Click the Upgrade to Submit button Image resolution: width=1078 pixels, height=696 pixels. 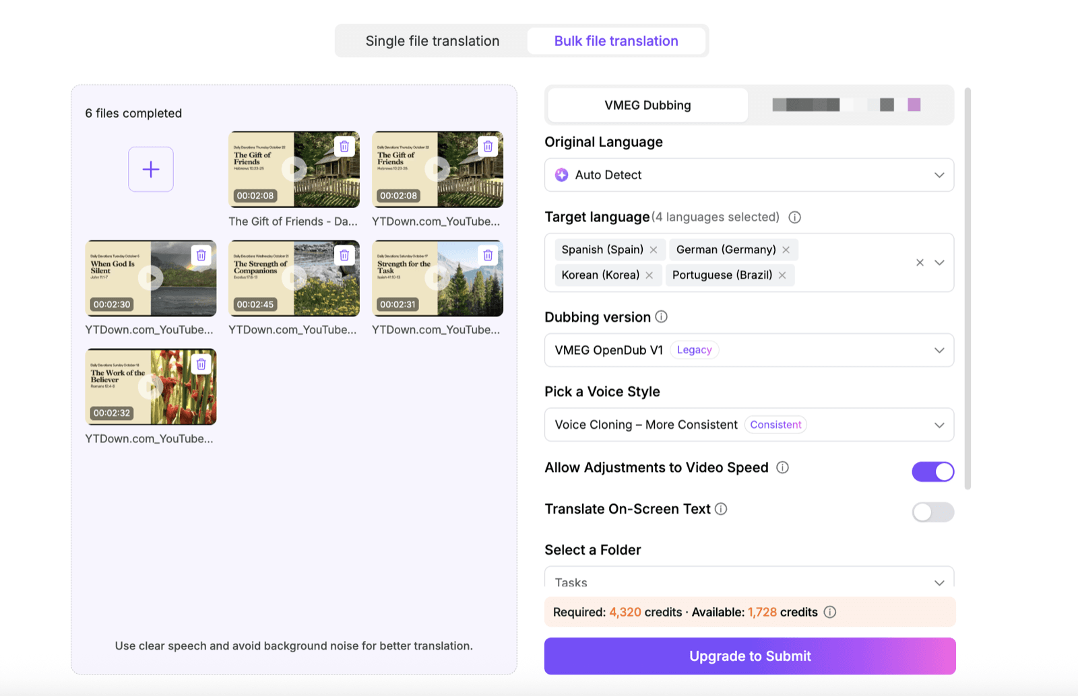click(750, 656)
